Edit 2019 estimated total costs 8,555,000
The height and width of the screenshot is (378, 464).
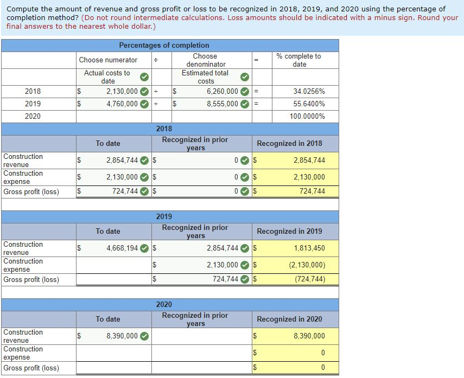coord(212,104)
